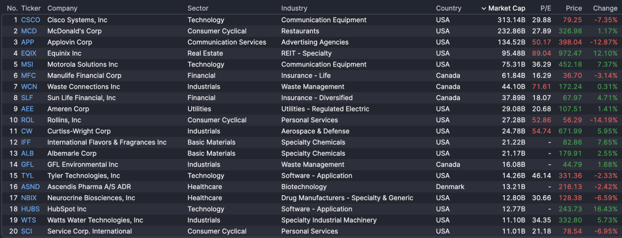The height and width of the screenshot is (238, 622).
Task: Sort by the Industry column header
Action: [294, 8]
